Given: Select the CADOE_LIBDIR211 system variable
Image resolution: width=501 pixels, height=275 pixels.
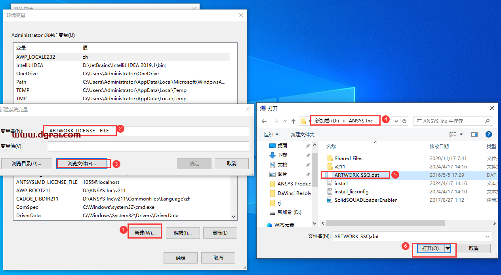Looking at the screenshot, I should [x=122, y=199].
